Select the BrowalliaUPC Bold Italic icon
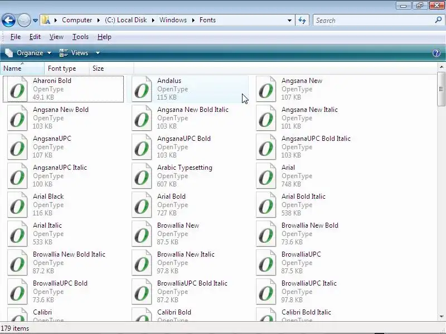This screenshot has height=334, width=446. [142, 292]
